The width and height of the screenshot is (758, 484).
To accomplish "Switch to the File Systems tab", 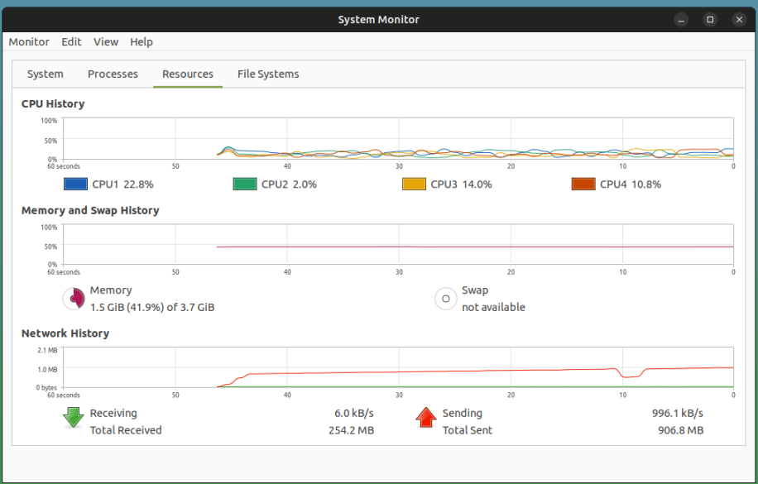I will click(x=267, y=74).
